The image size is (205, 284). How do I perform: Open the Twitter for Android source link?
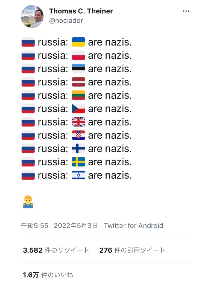pyautogui.click(x=133, y=226)
